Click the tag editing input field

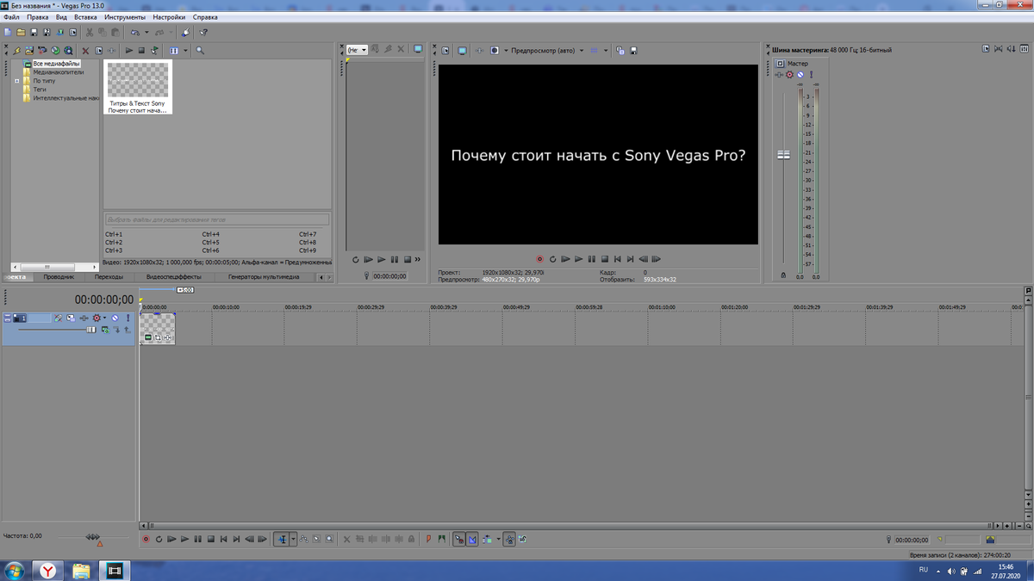click(217, 219)
